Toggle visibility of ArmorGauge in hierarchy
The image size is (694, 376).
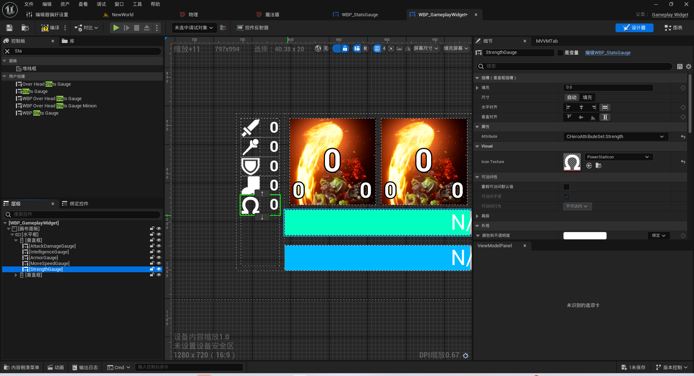[159, 257]
